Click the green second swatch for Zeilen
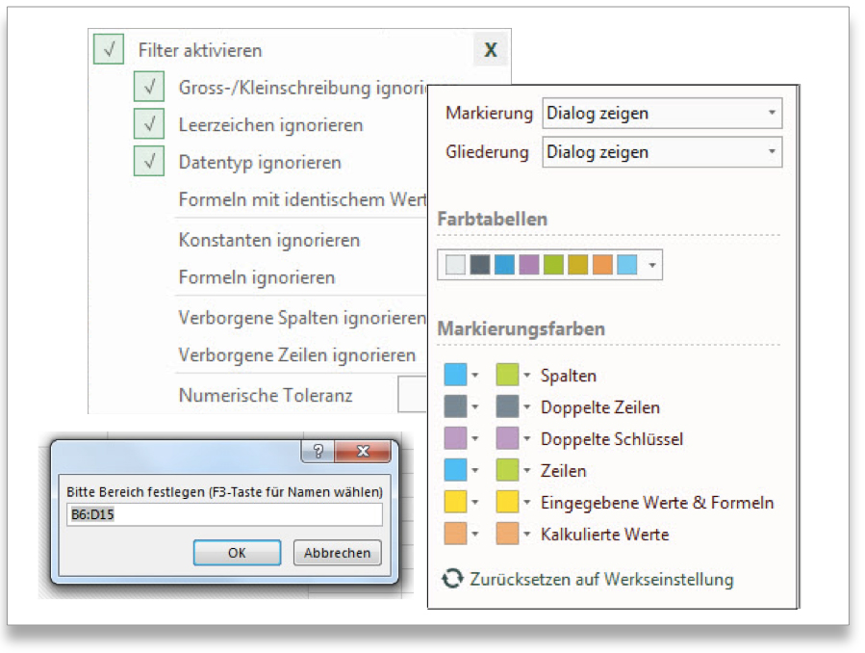 point(507,470)
